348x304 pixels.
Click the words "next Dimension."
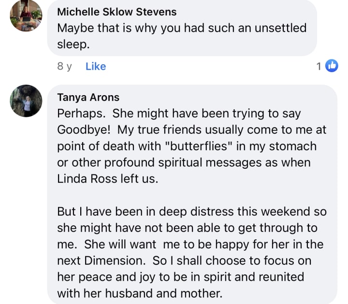pos(101,261)
